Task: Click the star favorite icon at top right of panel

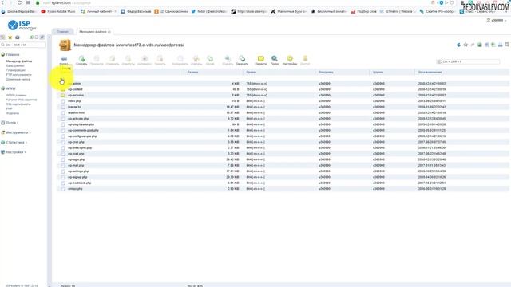Action: click(x=465, y=45)
